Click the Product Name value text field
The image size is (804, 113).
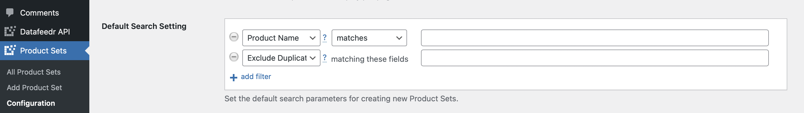click(x=595, y=38)
